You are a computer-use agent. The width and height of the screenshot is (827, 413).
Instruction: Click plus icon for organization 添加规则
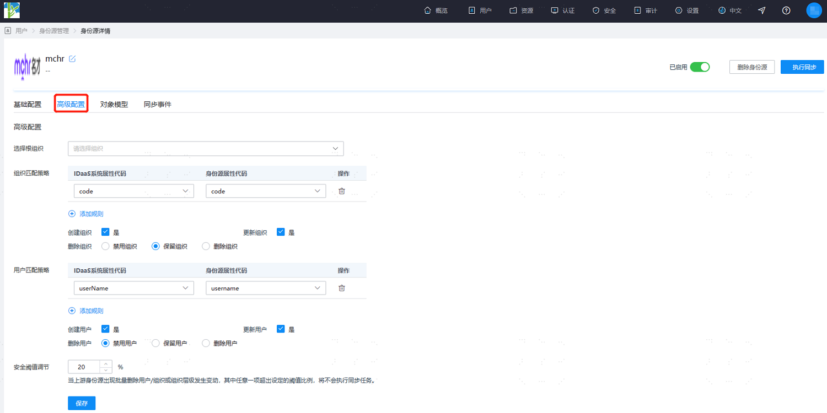click(x=72, y=214)
